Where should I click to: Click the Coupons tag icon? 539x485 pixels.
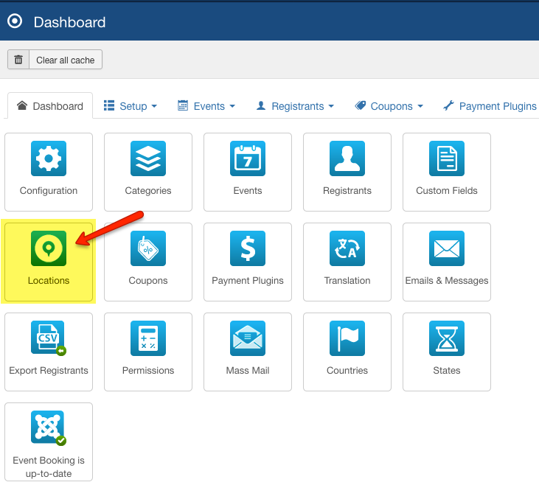[148, 249]
